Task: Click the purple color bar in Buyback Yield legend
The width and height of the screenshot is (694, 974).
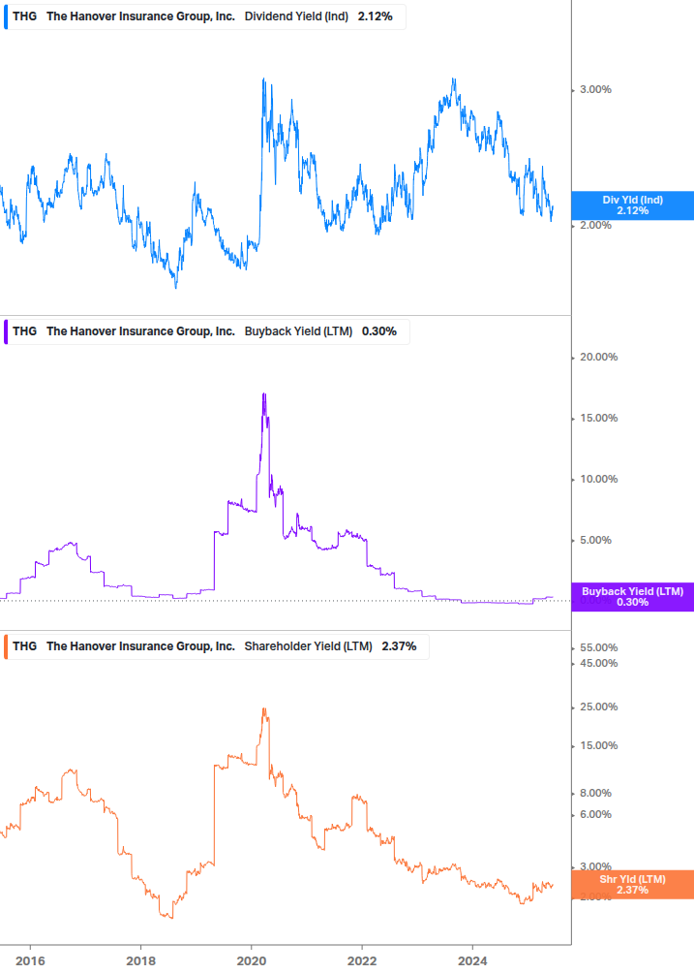Action: 6,331
